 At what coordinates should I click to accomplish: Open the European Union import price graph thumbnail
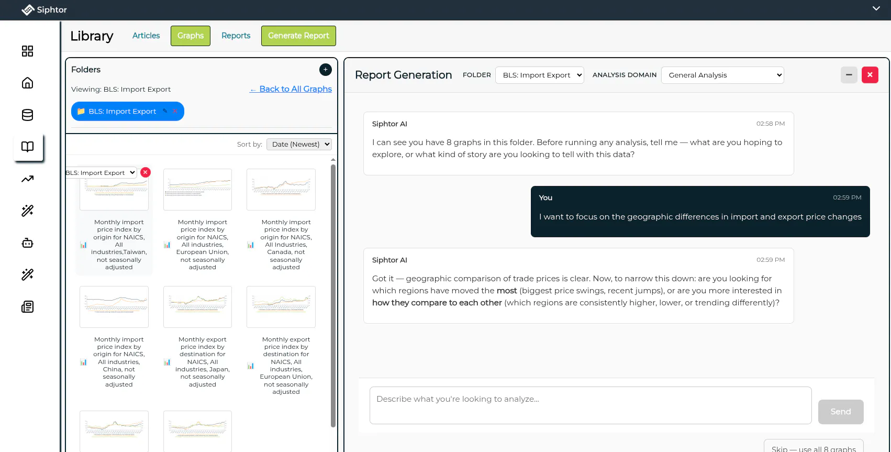[197, 190]
